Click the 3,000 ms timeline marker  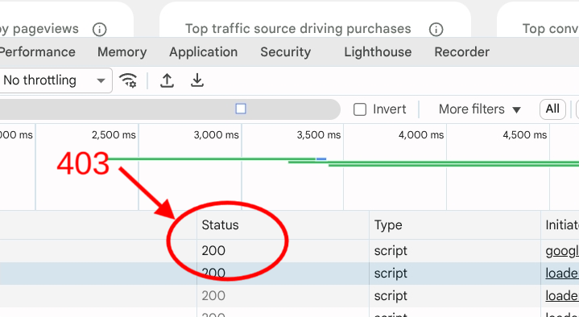(217, 135)
